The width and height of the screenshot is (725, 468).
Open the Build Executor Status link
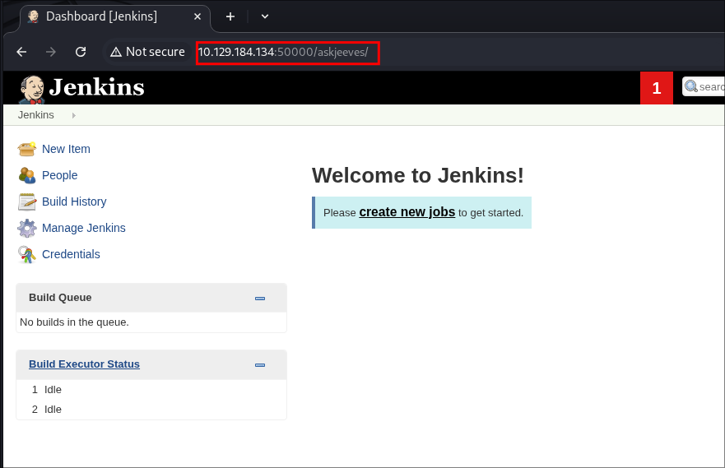pos(84,364)
